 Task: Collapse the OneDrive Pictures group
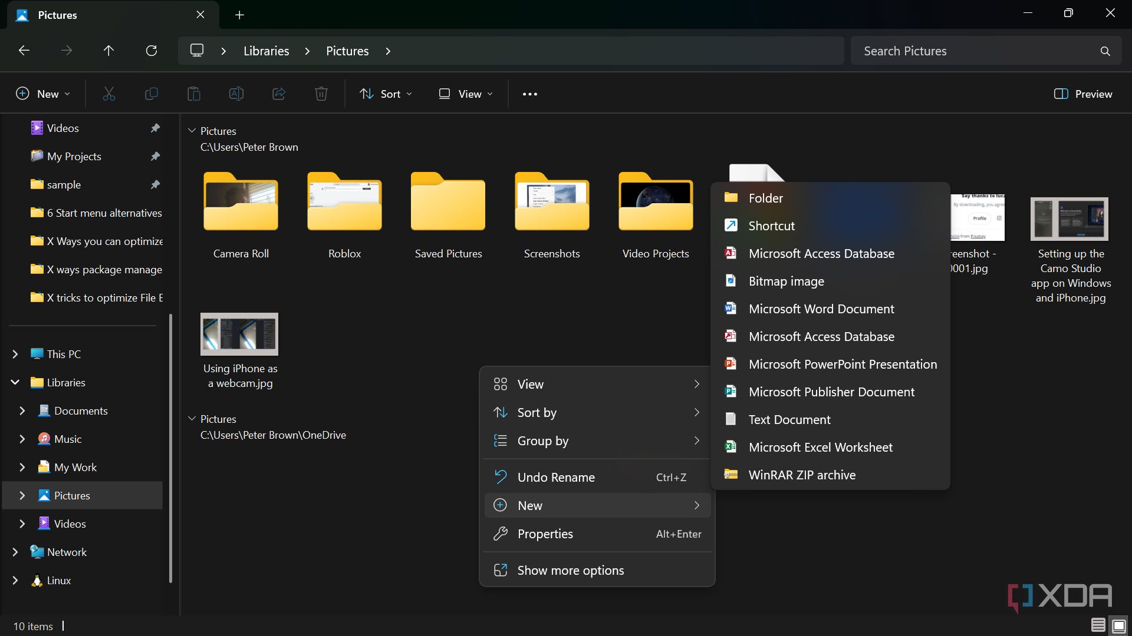(192, 418)
